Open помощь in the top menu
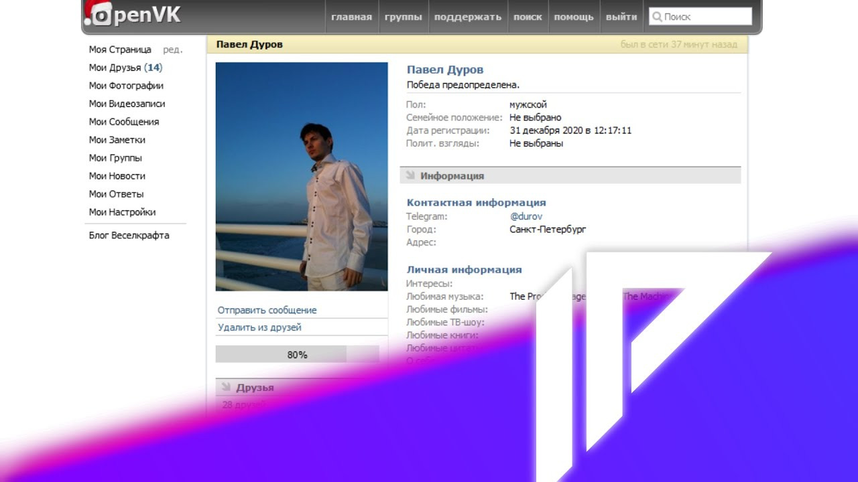 [x=574, y=17]
